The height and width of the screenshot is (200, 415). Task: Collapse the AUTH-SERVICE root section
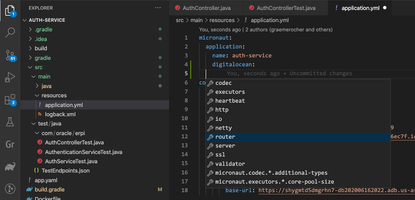tap(46, 20)
